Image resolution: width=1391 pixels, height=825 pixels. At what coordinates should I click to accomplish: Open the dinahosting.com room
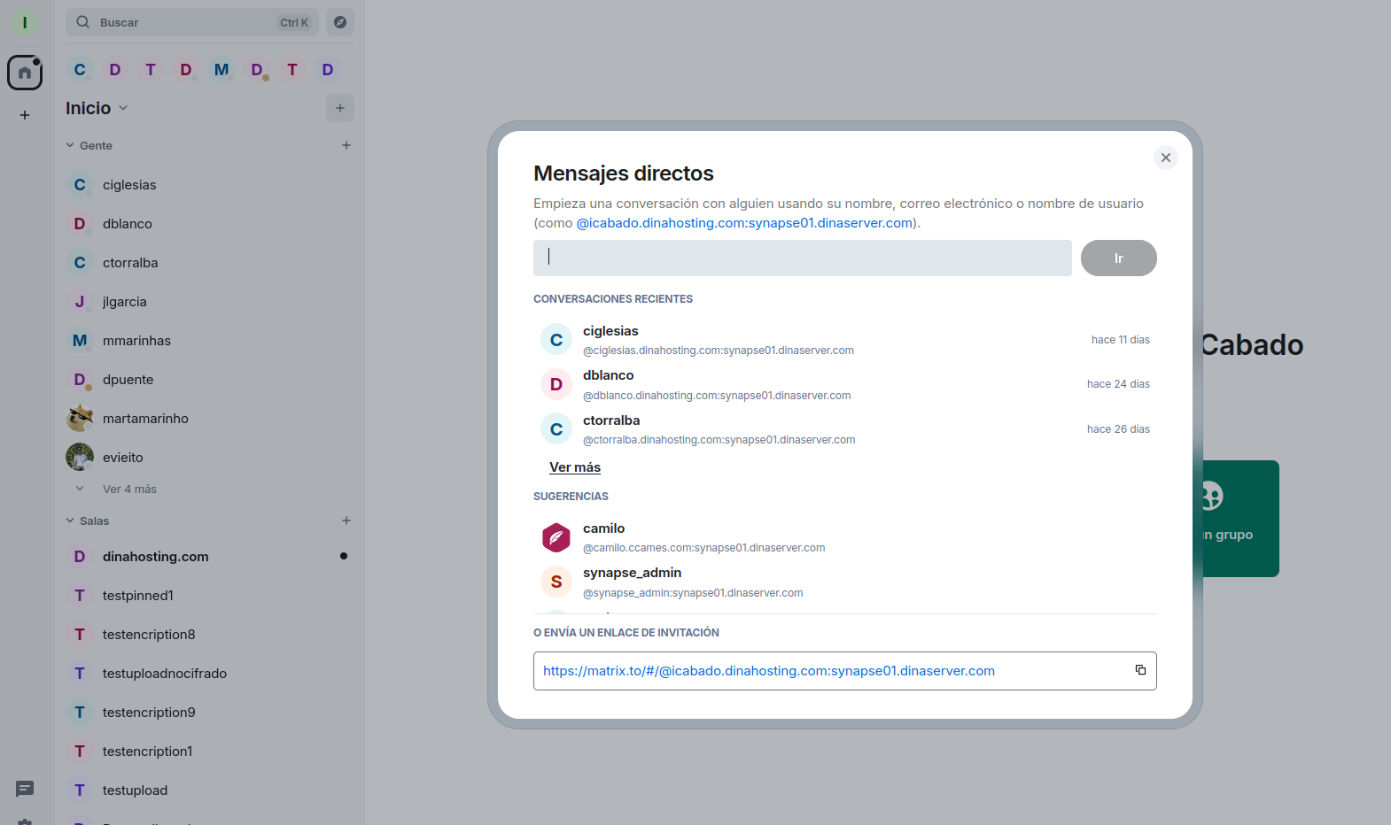coord(156,556)
